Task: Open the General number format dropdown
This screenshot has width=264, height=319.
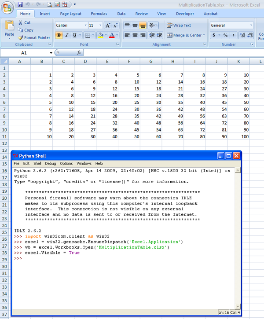Action: click(251, 25)
